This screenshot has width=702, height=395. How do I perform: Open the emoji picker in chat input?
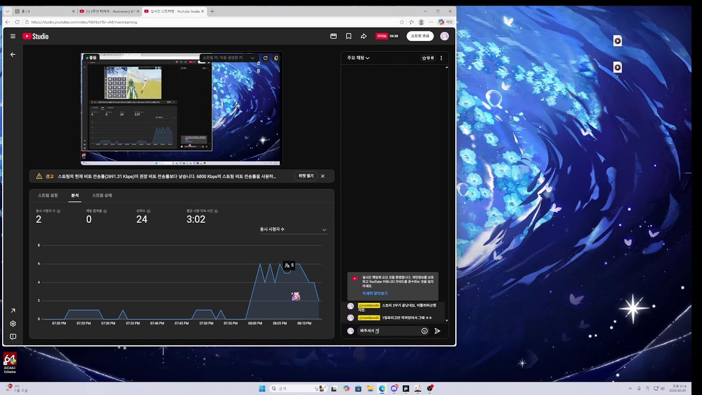424,331
